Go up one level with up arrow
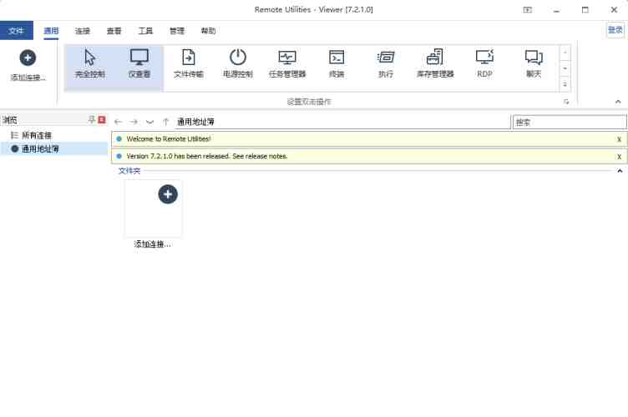The height and width of the screenshot is (417, 628). coord(166,122)
